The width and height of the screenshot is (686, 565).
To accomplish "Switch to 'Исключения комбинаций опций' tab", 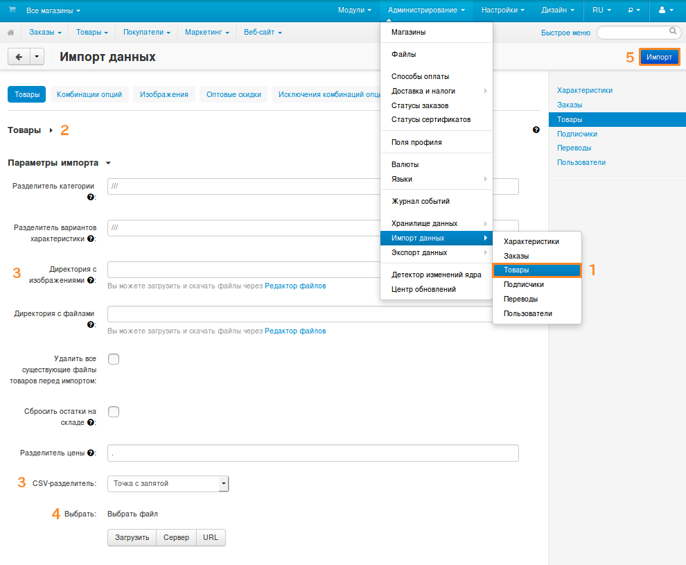I will (327, 94).
